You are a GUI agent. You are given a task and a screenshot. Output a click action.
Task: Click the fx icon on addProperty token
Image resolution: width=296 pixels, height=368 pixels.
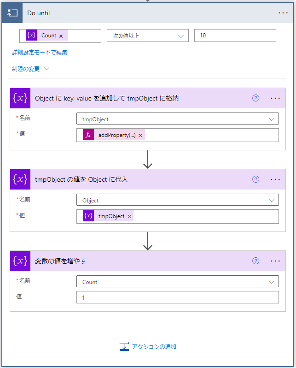tap(88, 135)
